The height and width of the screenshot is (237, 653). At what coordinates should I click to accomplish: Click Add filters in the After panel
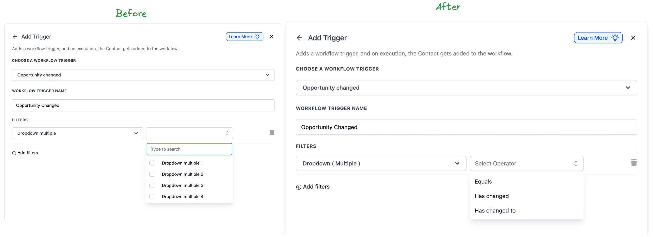(x=316, y=187)
